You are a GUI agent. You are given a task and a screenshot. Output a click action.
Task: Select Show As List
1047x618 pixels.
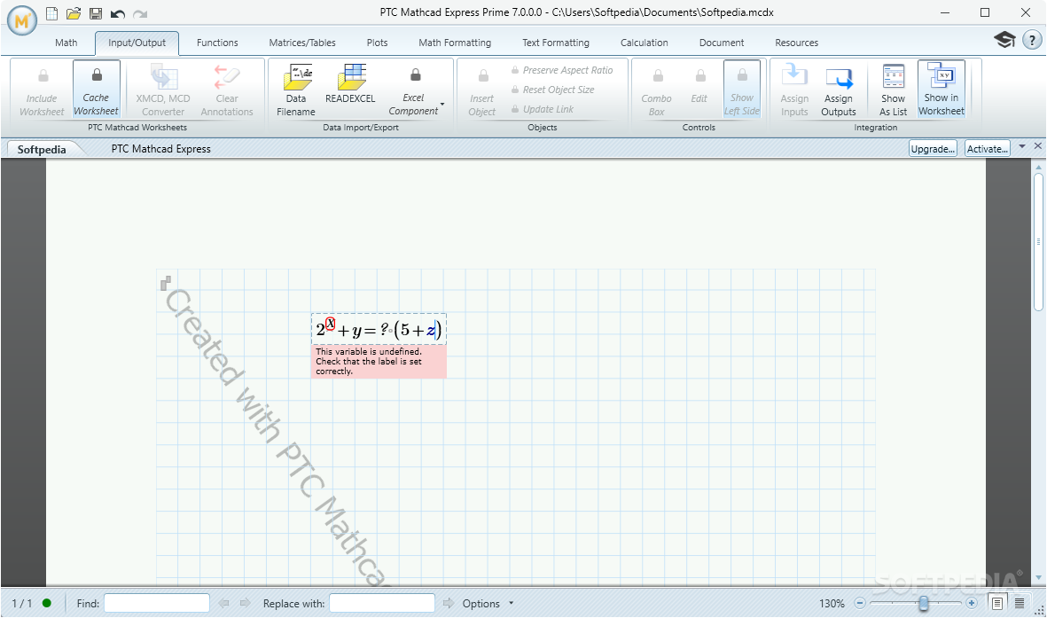tap(894, 90)
